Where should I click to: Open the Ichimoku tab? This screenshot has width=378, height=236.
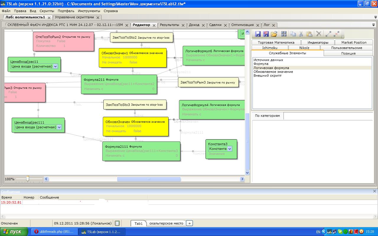point(270,48)
